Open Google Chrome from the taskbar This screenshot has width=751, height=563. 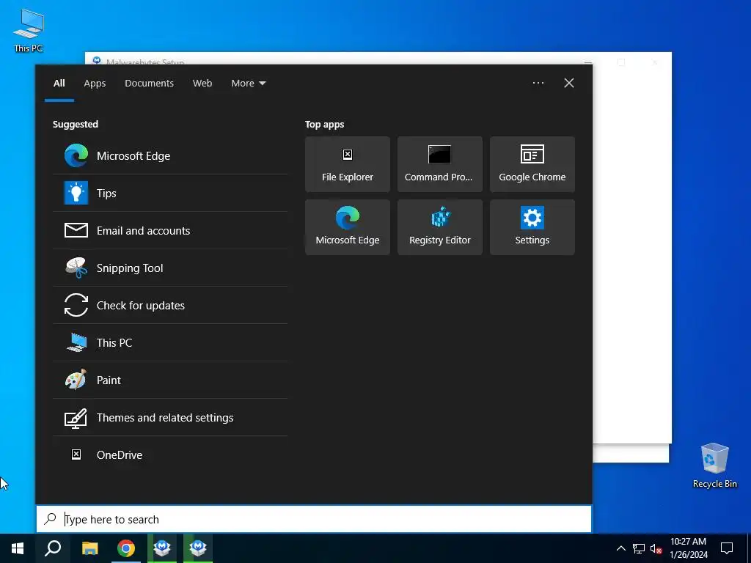click(x=126, y=548)
